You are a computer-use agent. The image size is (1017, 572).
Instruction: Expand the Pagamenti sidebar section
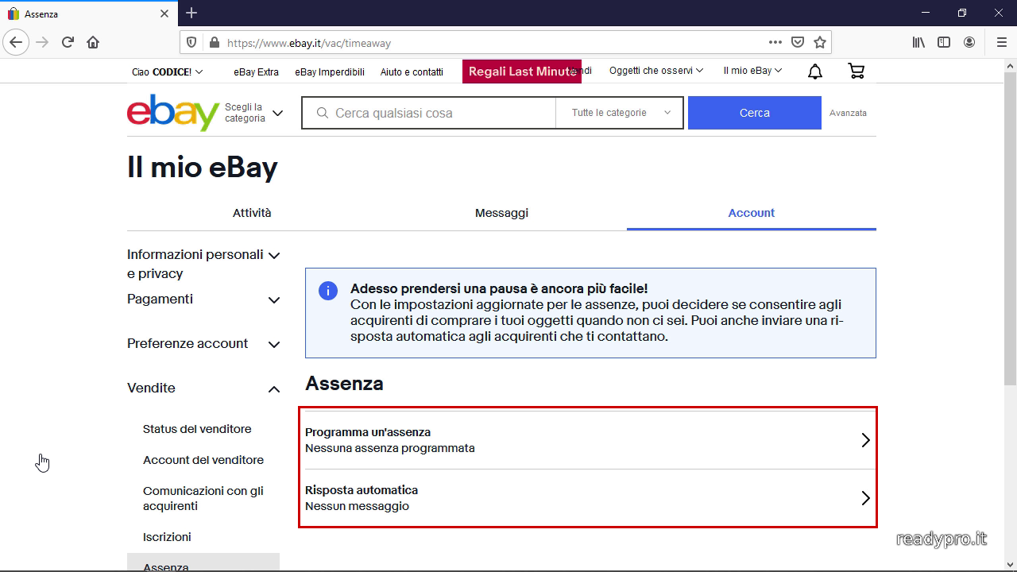[203, 300]
